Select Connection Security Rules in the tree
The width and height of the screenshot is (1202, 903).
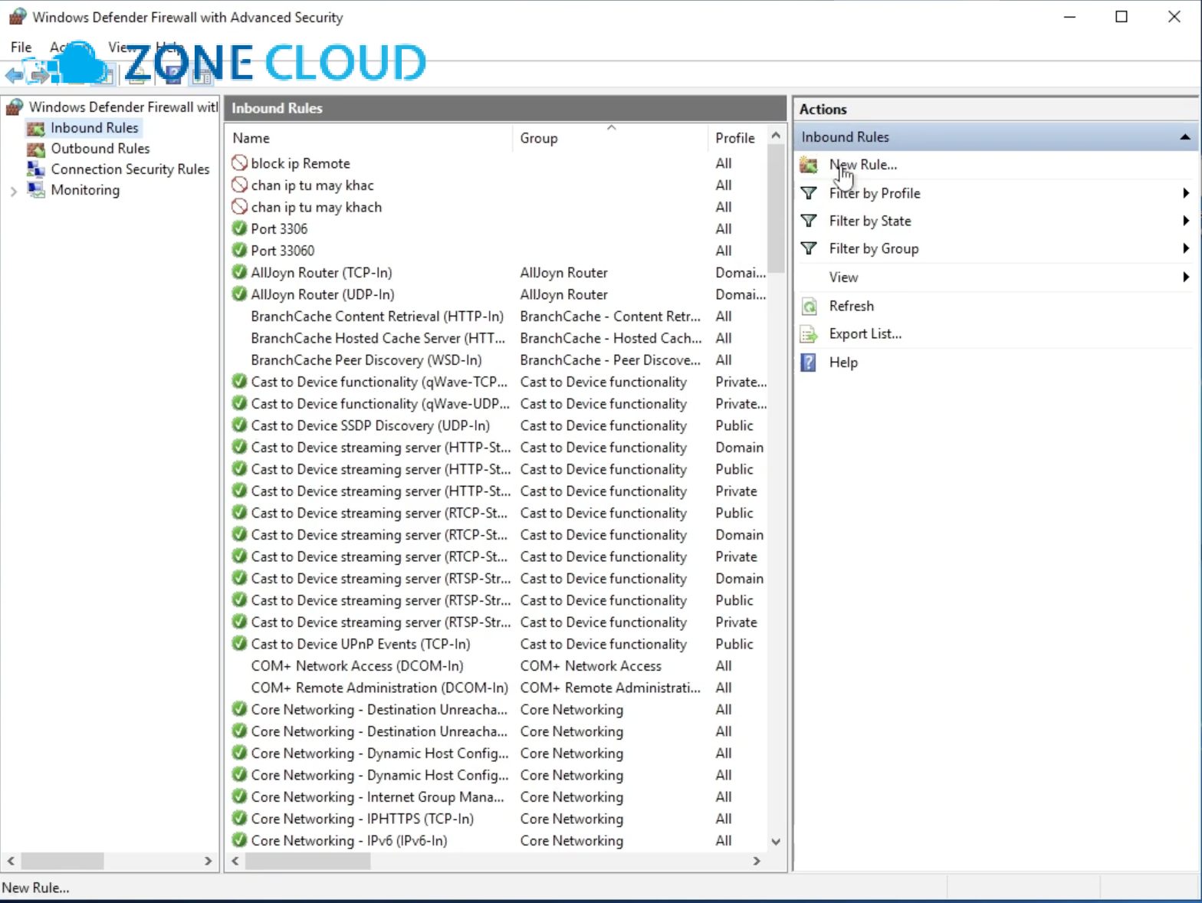pyautogui.click(x=130, y=169)
